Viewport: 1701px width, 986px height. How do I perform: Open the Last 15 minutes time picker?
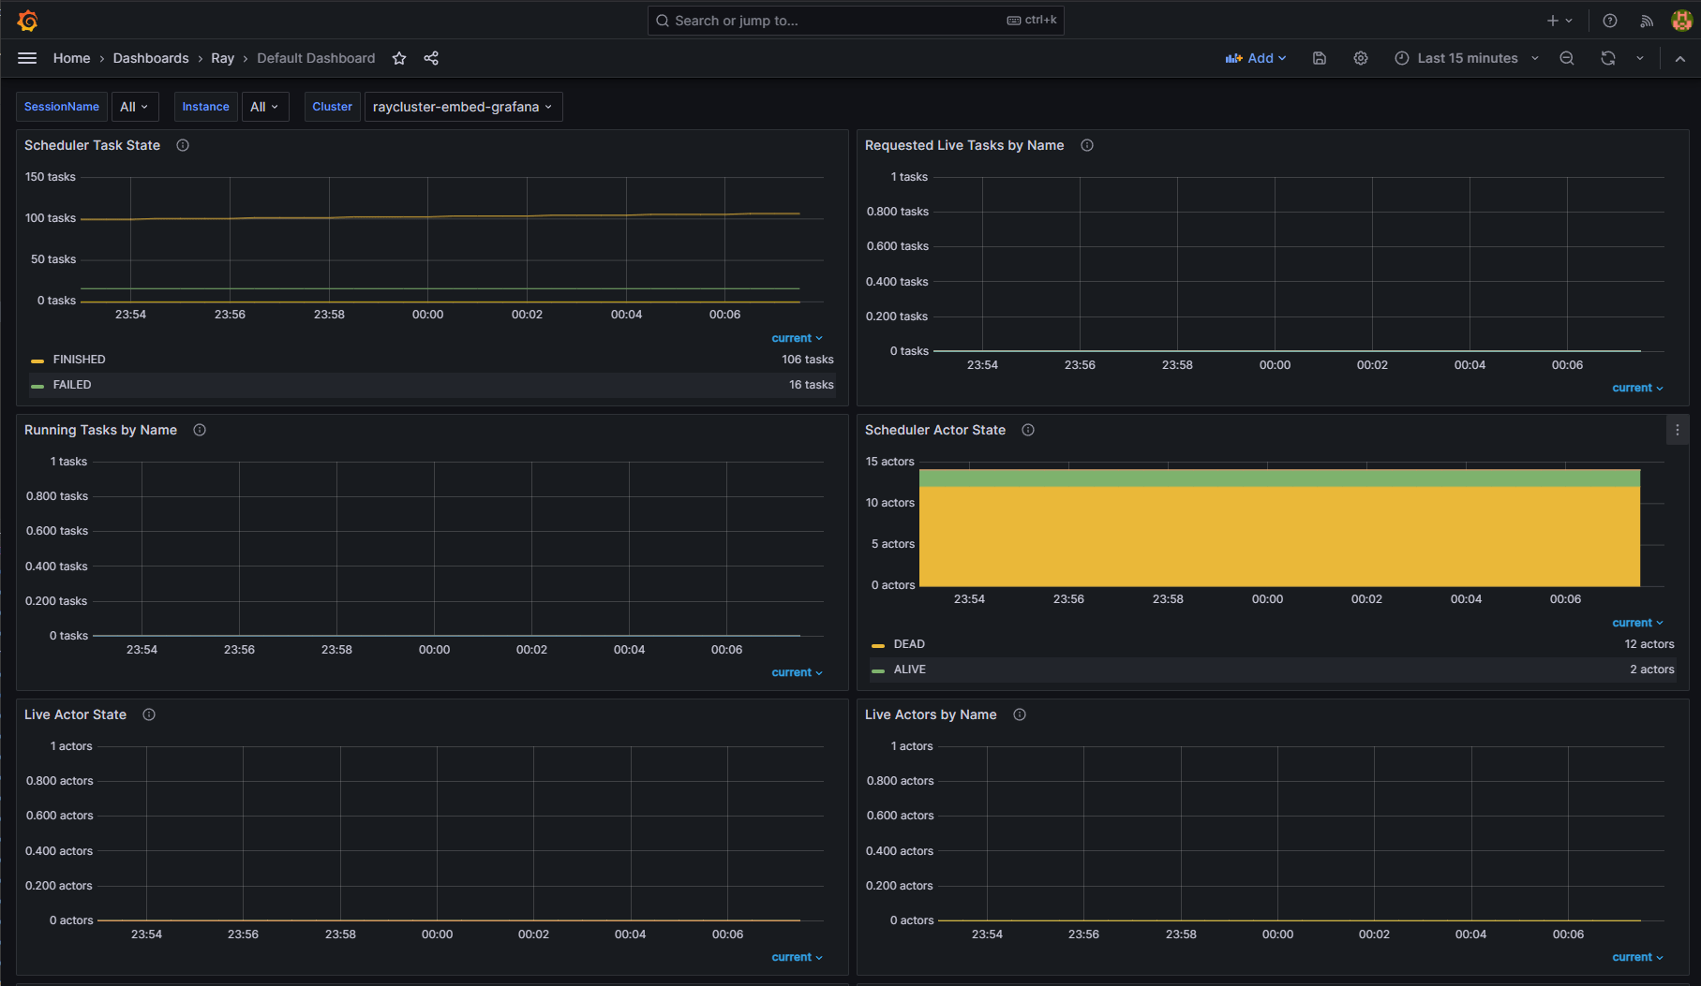tap(1466, 58)
